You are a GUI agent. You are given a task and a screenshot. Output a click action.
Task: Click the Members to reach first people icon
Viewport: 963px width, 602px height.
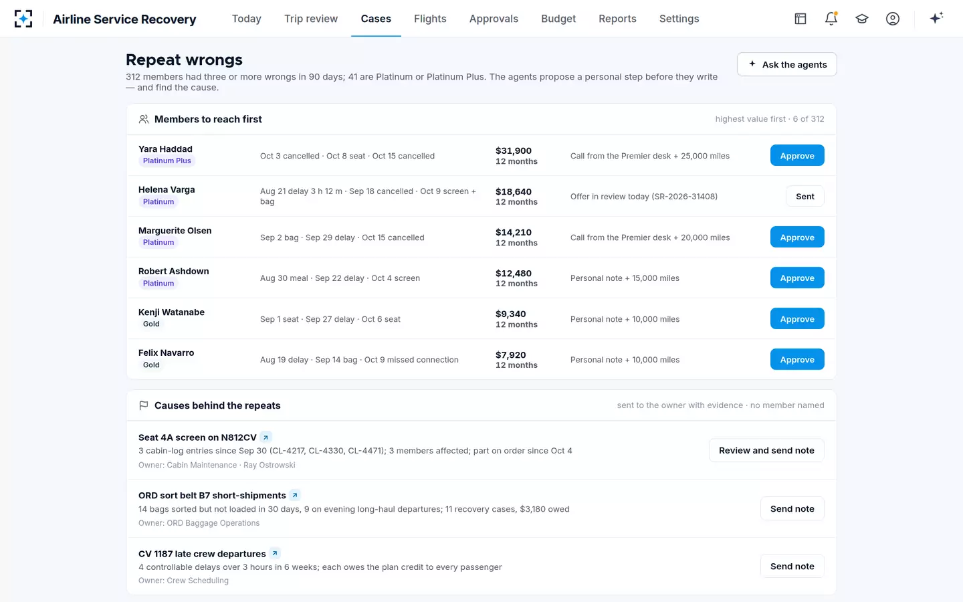[x=144, y=119]
